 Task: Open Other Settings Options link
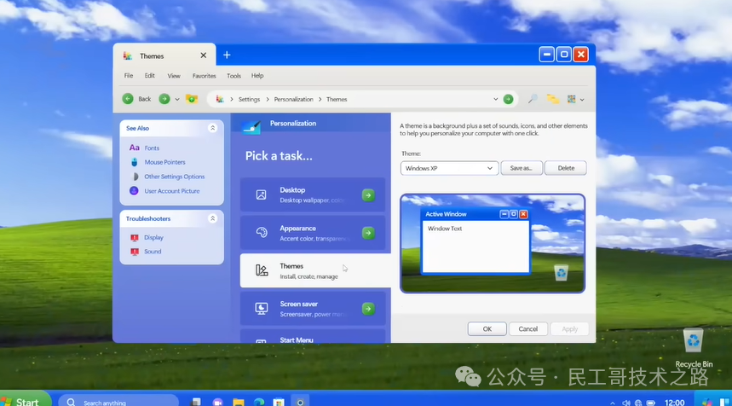175,177
